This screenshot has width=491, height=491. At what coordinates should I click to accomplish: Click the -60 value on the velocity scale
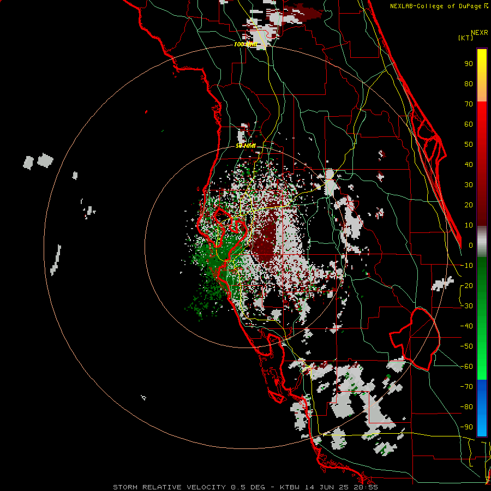click(466, 367)
